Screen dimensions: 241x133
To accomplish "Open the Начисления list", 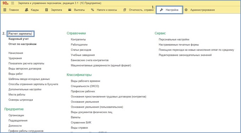I will pyautogui.click(x=16, y=53).
